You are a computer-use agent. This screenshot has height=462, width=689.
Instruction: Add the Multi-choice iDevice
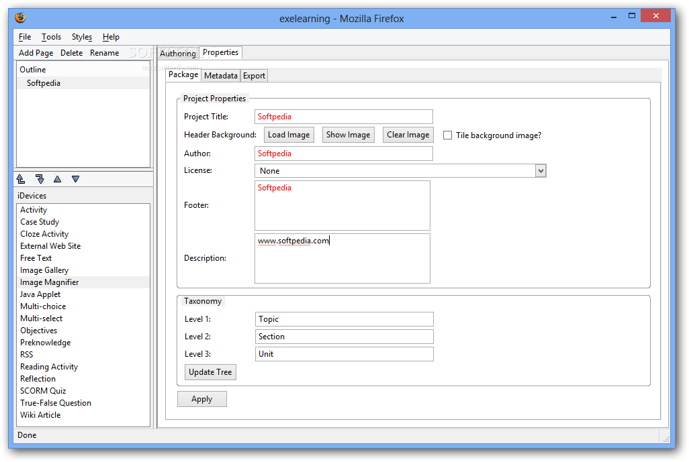tap(84, 306)
